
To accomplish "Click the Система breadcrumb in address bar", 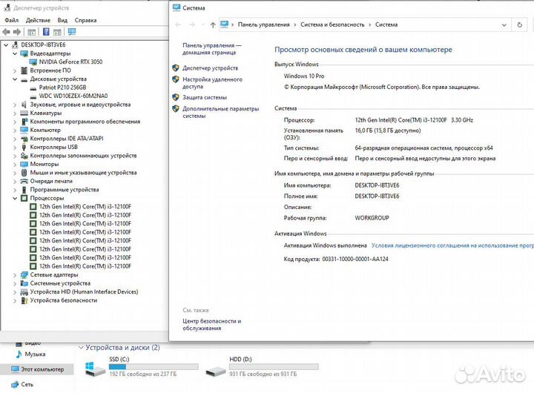I will point(386,24).
